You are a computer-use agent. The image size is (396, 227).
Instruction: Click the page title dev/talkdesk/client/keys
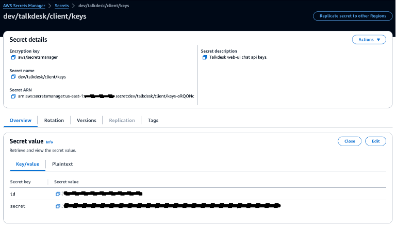45,16
